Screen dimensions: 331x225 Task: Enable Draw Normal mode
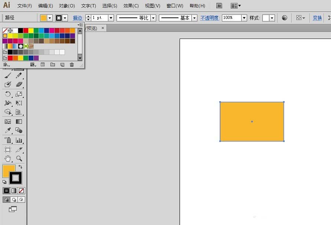(6, 199)
